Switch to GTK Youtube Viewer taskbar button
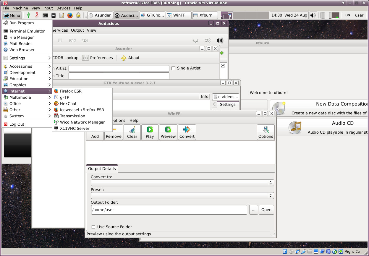The width and height of the screenshot is (369, 256). click(152, 15)
